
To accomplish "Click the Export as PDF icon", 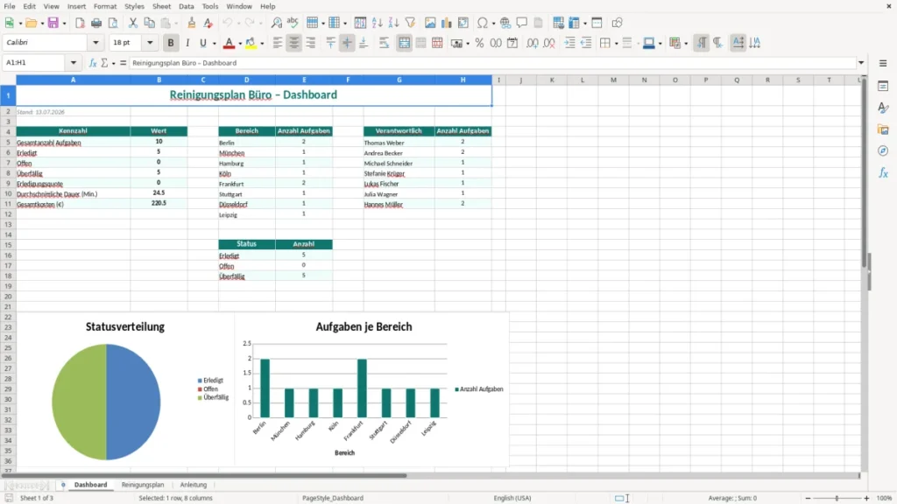I will pos(80,23).
